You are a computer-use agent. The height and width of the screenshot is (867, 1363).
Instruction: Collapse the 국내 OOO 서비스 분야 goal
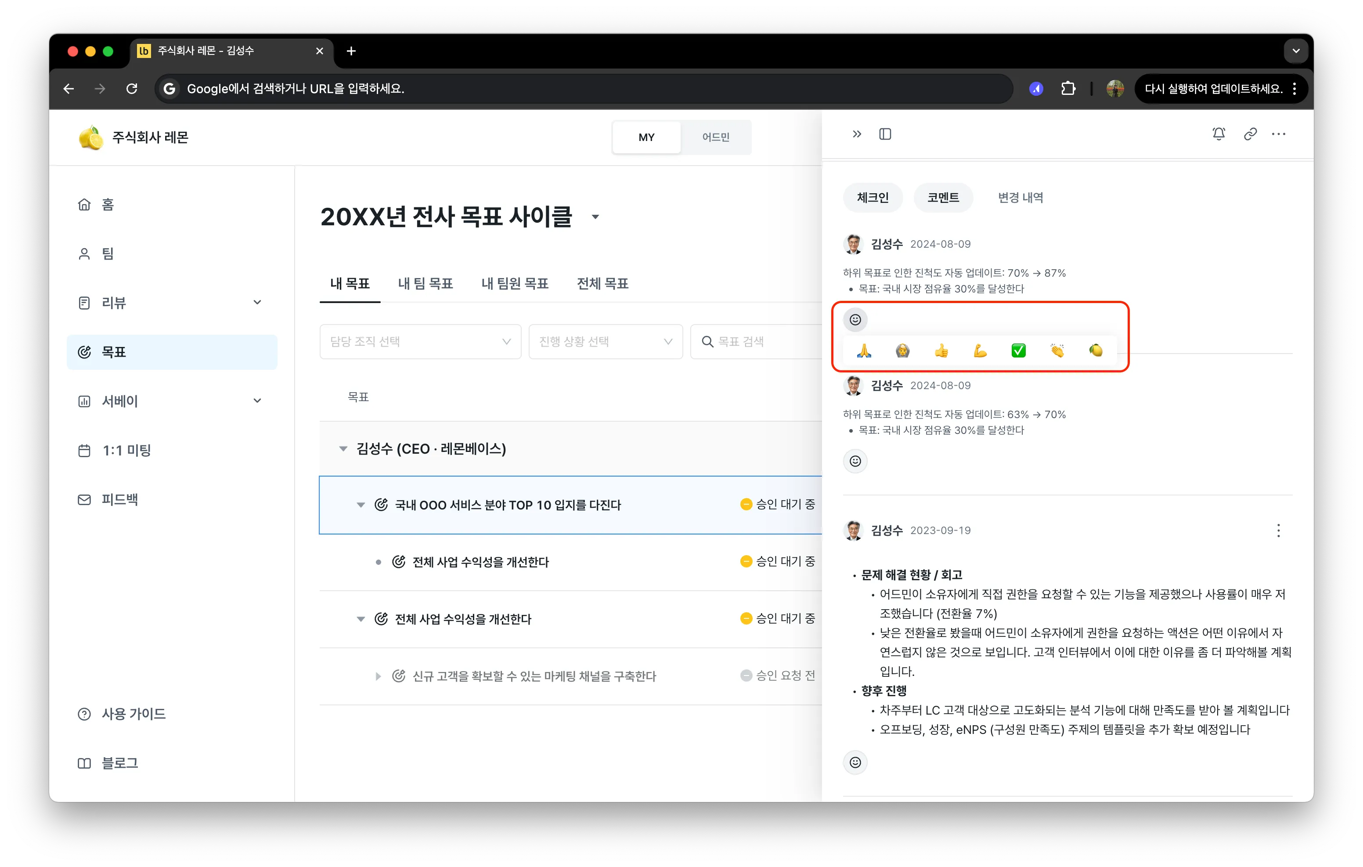pyautogui.click(x=361, y=505)
